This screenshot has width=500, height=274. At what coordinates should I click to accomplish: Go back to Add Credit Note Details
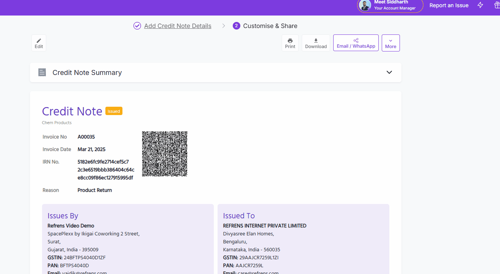[x=178, y=26]
